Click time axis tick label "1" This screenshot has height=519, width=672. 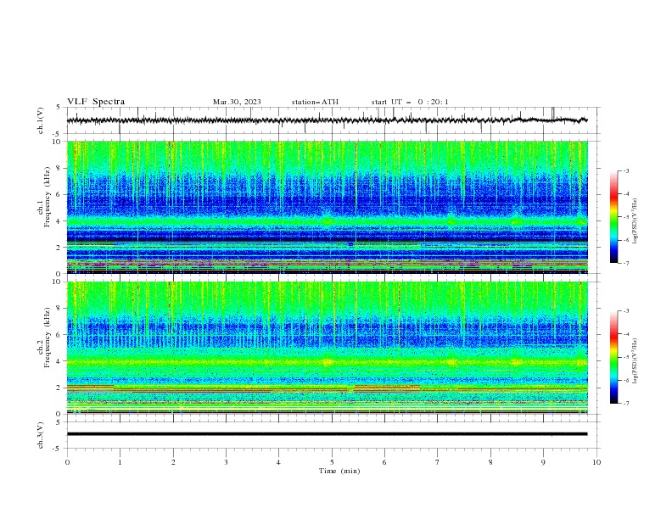click(x=120, y=462)
